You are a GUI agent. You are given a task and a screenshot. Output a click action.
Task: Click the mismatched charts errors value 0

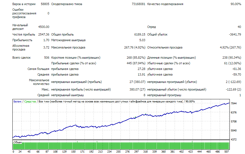(x=48, y=13)
